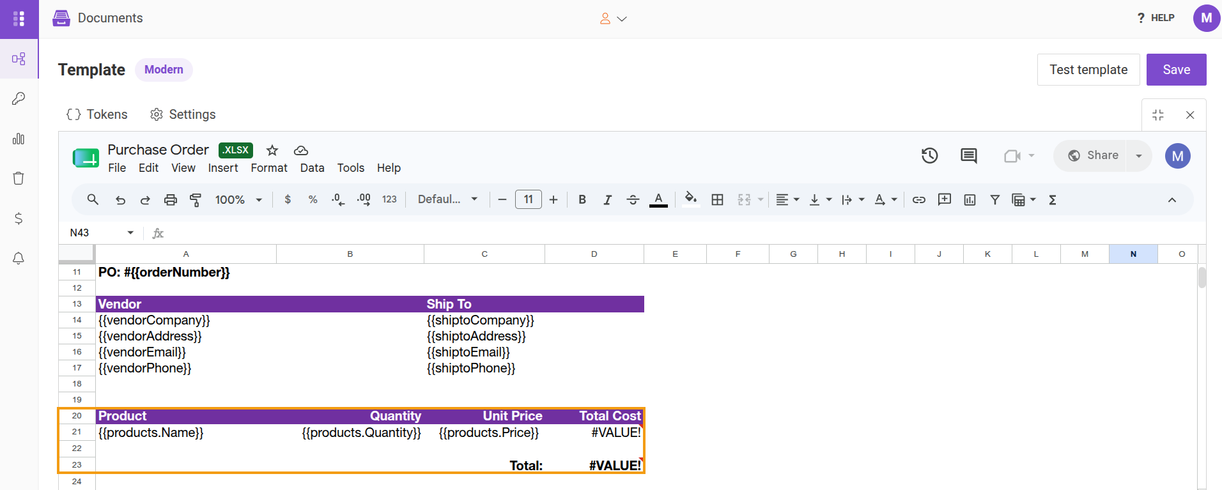Open the File menu

117,167
